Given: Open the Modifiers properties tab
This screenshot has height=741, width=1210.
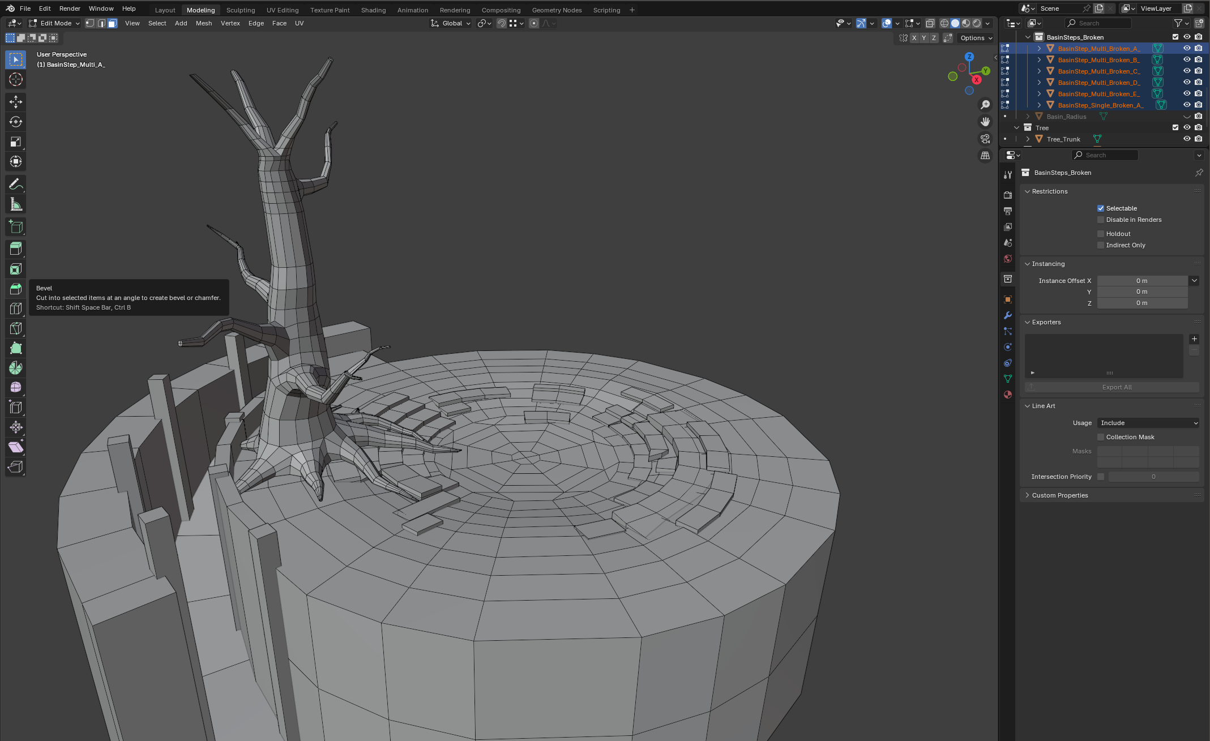Looking at the screenshot, I should (x=1008, y=315).
